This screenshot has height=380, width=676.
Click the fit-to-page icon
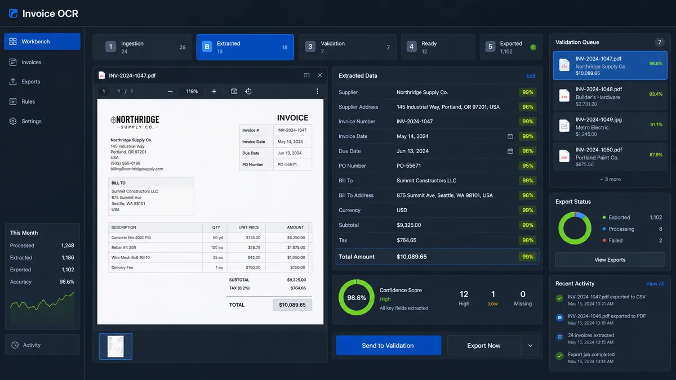tap(234, 91)
